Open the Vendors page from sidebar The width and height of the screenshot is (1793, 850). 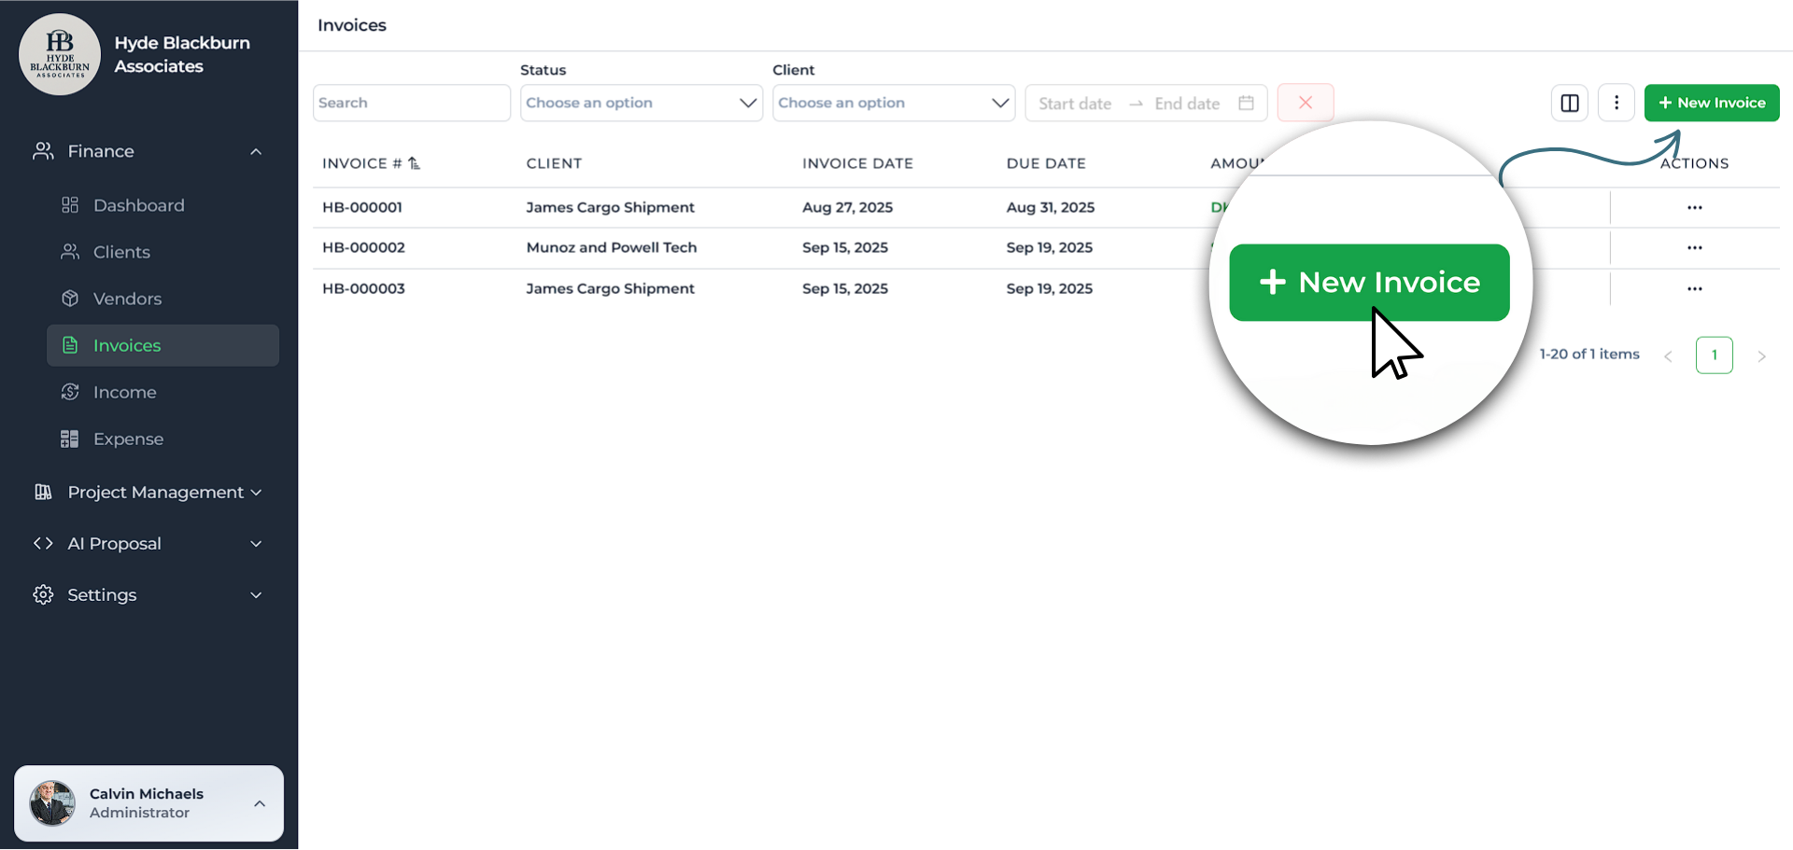127,299
